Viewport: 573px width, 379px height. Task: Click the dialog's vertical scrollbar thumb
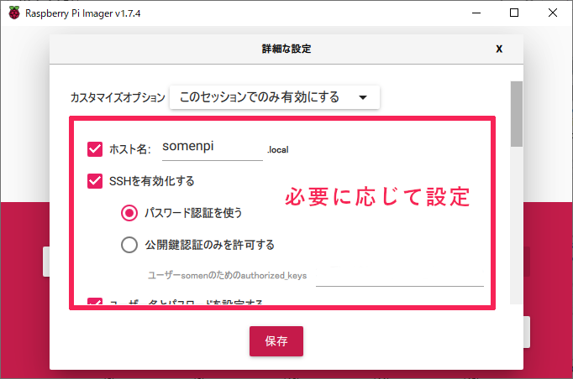(x=517, y=114)
